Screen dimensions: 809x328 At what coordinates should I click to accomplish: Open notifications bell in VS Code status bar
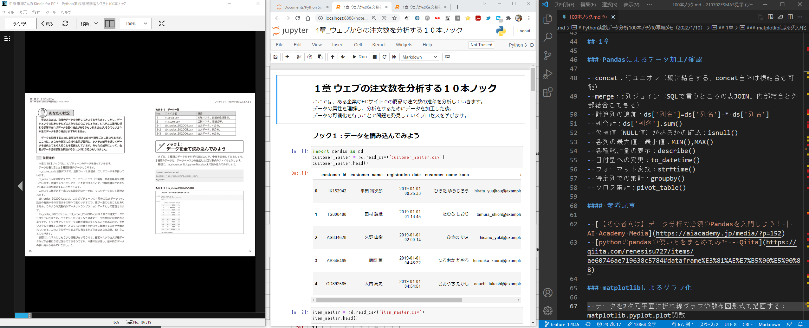800,324
